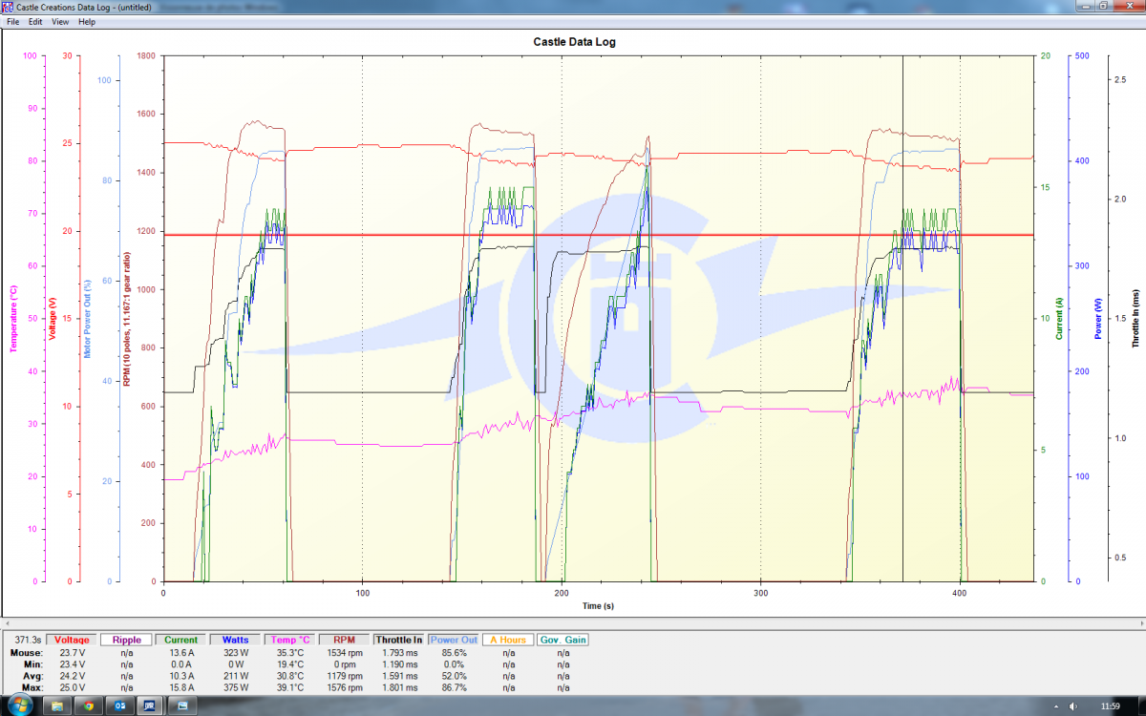Open the Help menu
Viewport: 1146px width, 716px height.
[x=87, y=21]
